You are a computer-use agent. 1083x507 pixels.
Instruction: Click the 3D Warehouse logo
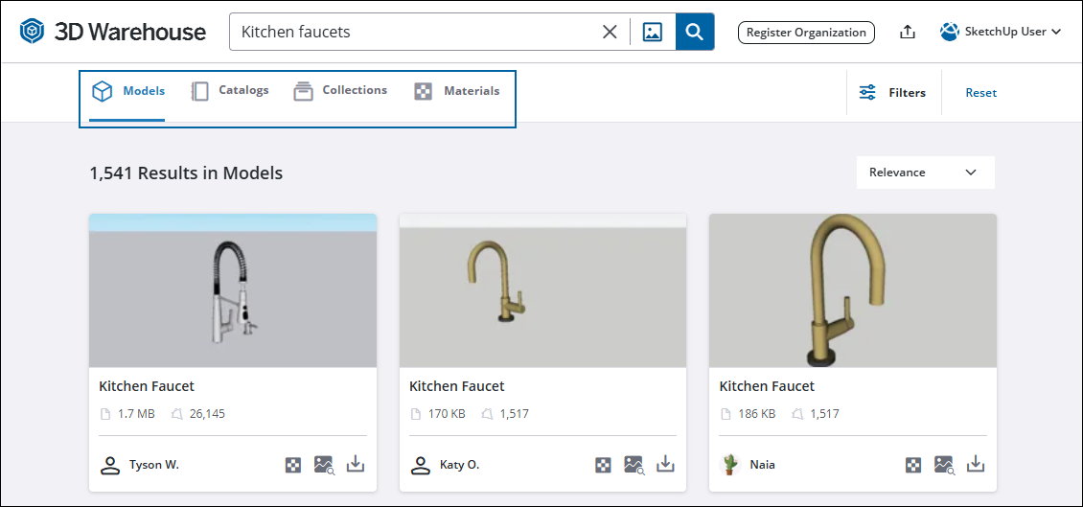coord(112,31)
